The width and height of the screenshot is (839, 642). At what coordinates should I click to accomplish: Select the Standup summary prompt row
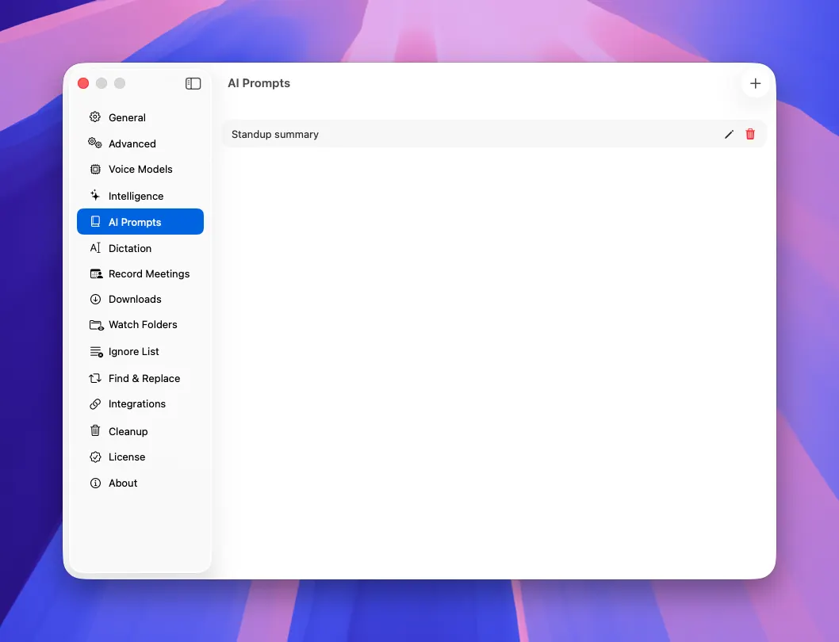tap(494, 134)
